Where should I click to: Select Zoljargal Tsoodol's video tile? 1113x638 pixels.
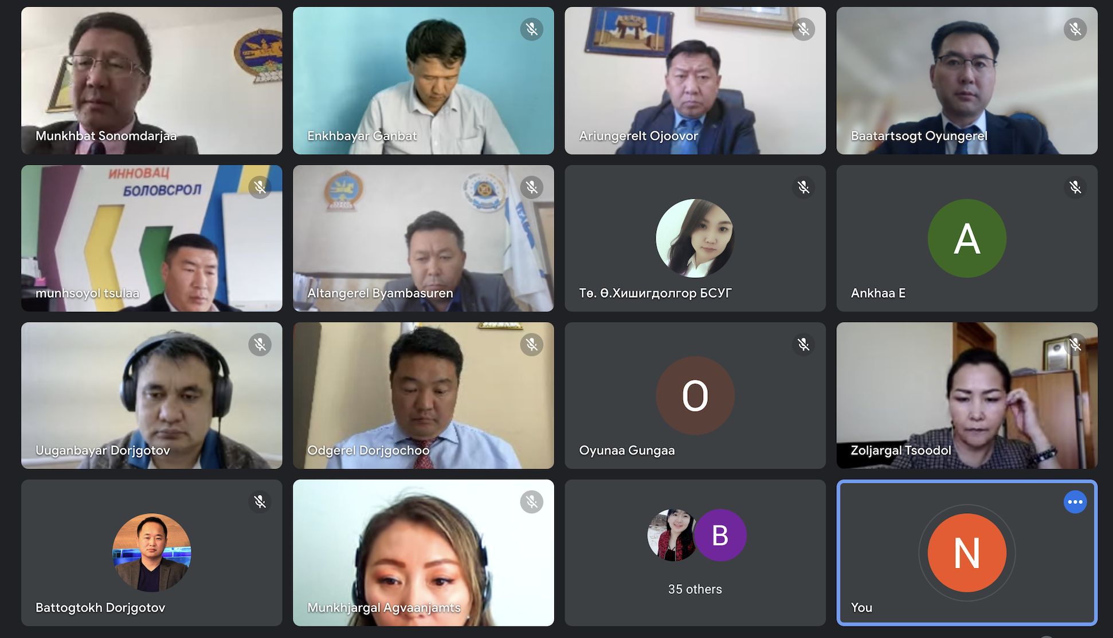tap(967, 395)
